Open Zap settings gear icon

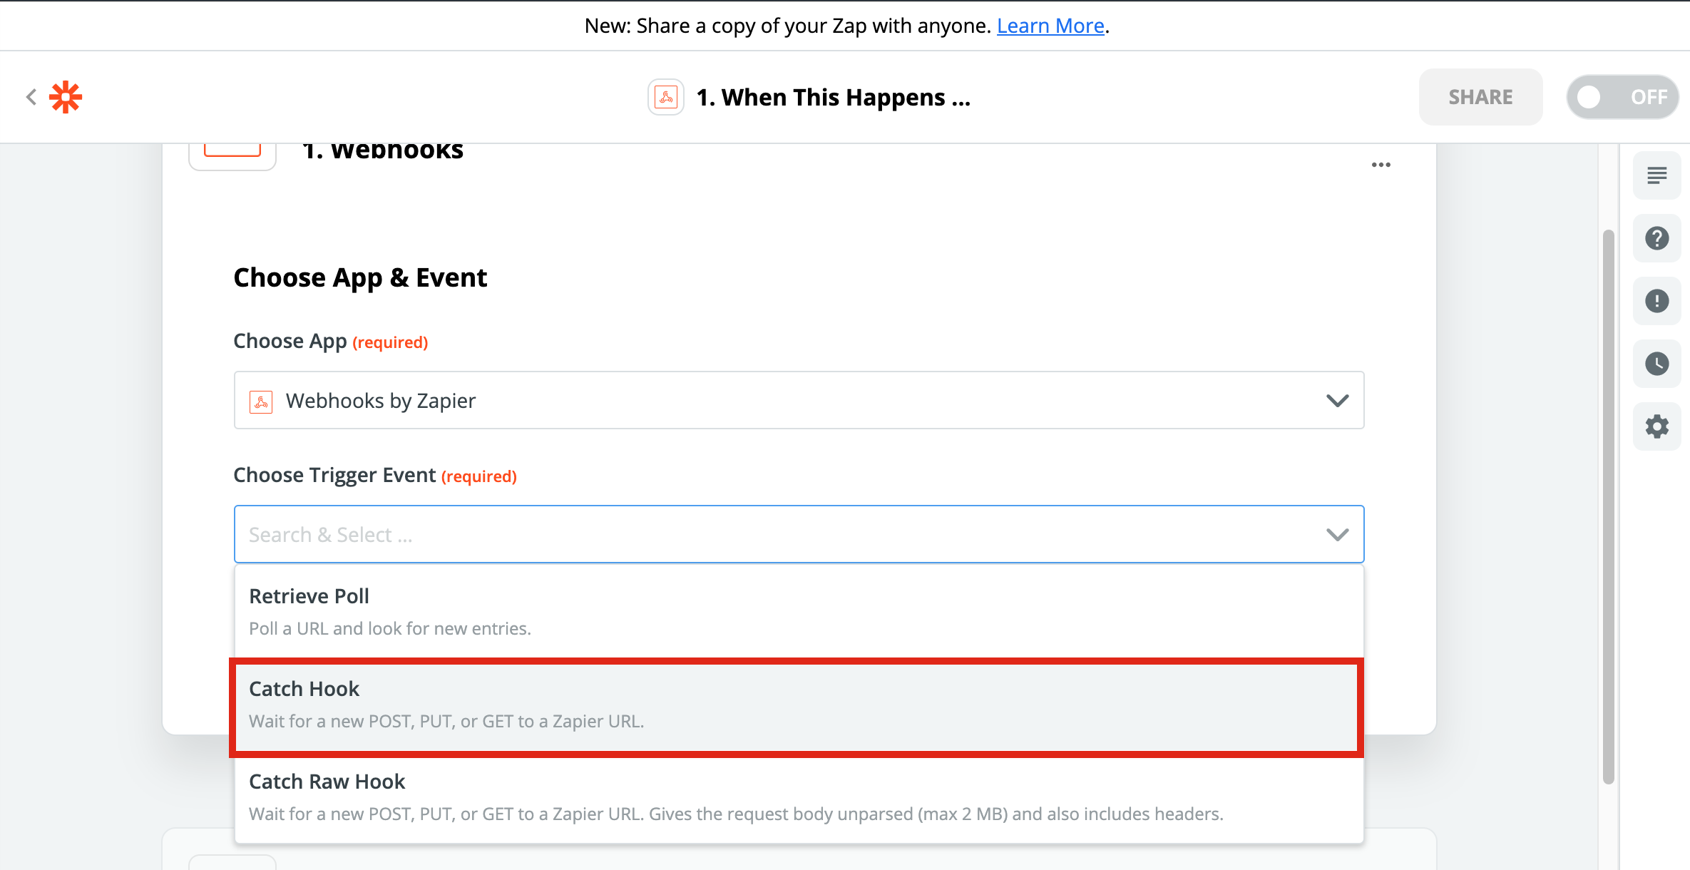click(x=1656, y=426)
